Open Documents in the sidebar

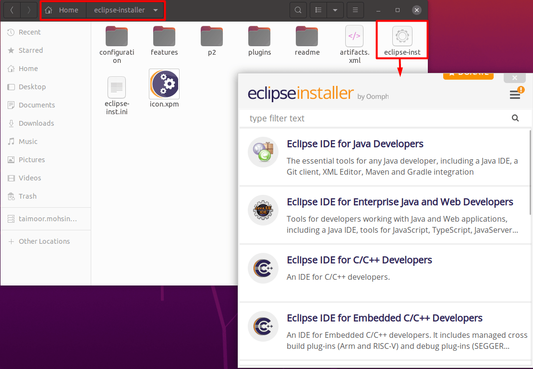point(46,105)
